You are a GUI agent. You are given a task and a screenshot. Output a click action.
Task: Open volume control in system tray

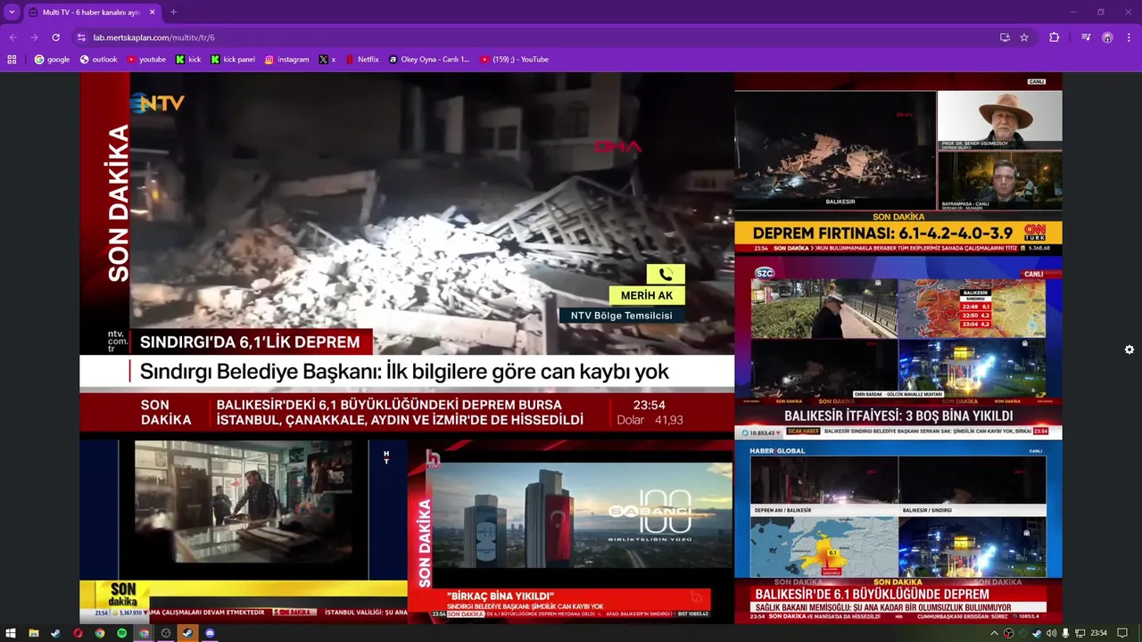pyautogui.click(x=1051, y=633)
